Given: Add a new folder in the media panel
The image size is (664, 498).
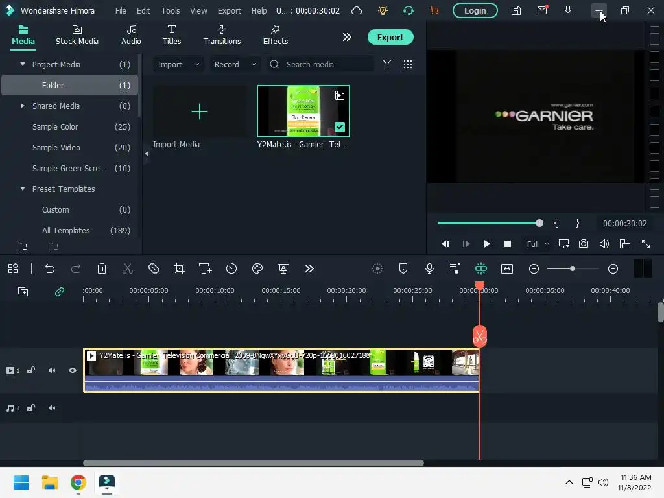Looking at the screenshot, I should click(22, 246).
